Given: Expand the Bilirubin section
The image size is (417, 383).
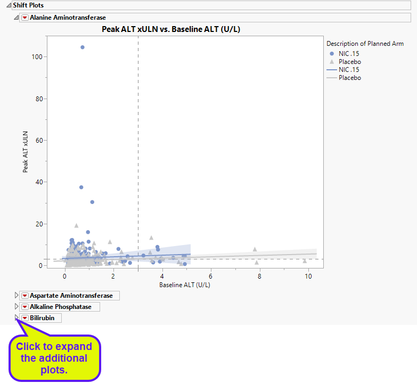Looking at the screenshot, I should [16, 317].
